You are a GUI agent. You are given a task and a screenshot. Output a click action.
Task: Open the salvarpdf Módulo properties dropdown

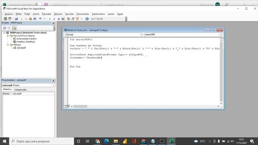(x=53, y=85)
